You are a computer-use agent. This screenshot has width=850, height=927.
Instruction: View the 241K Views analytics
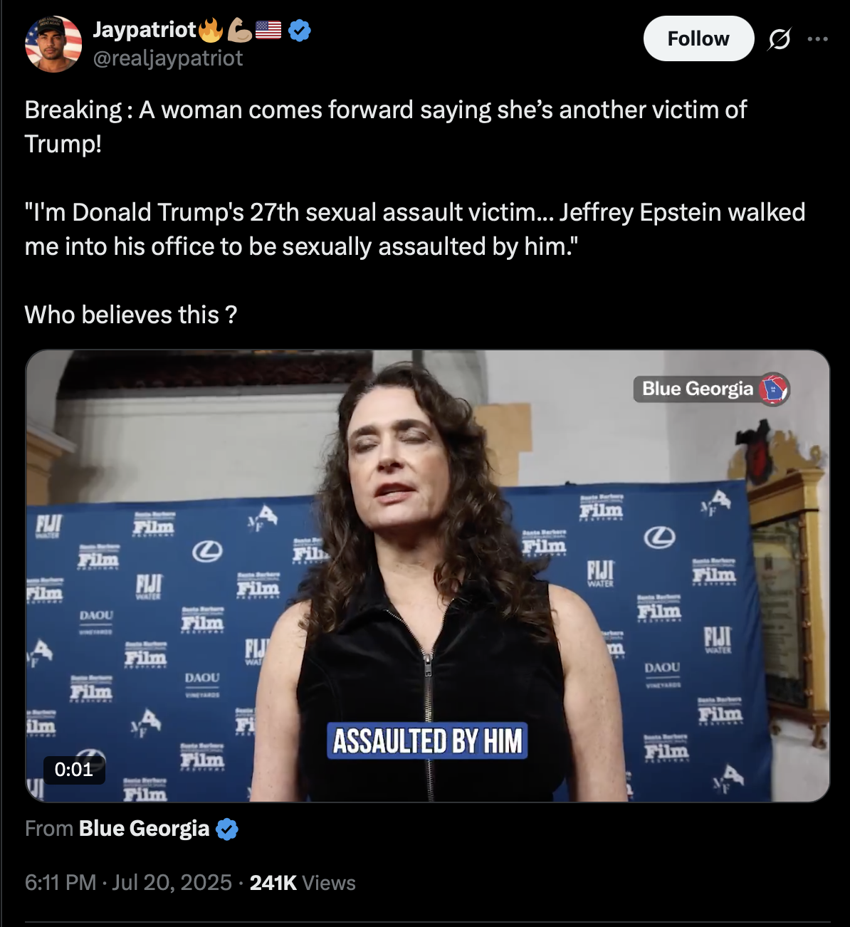click(303, 883)
